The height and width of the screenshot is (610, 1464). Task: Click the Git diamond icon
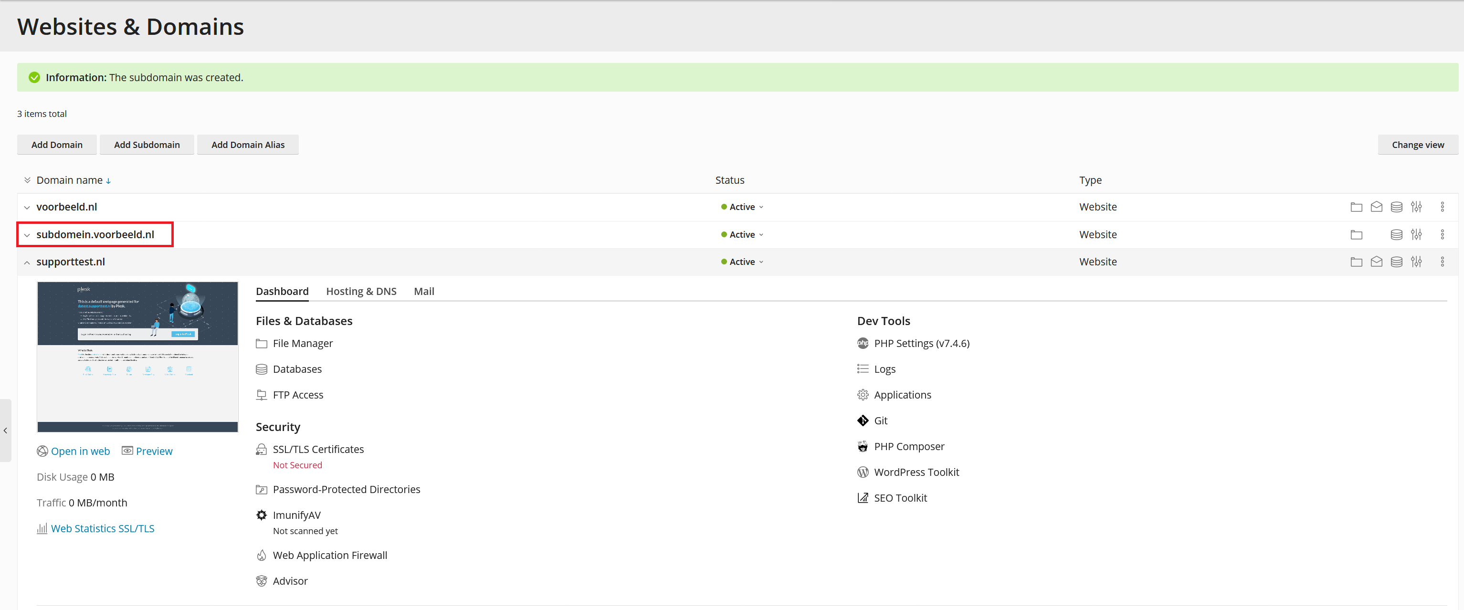862,421
